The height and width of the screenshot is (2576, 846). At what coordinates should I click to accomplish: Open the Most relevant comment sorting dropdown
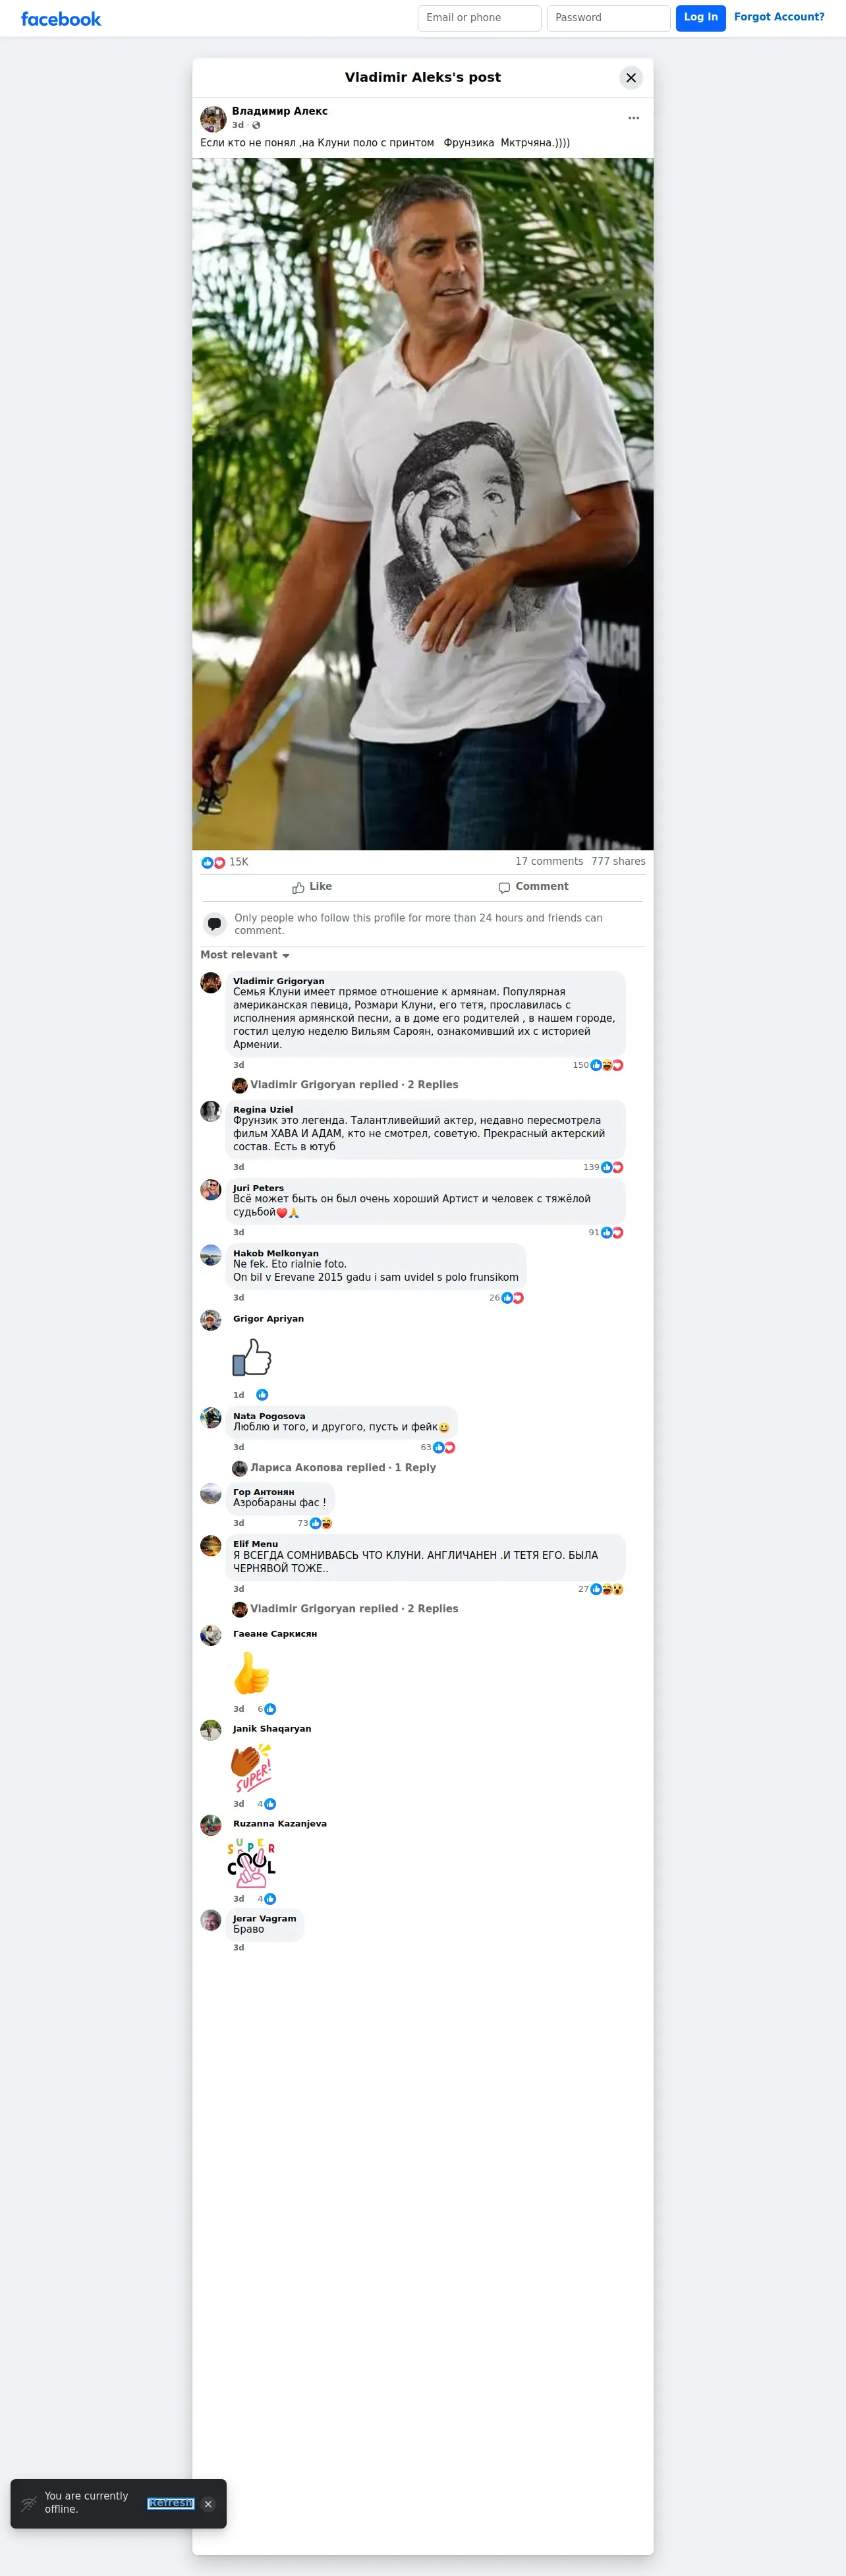click(245, 955)
